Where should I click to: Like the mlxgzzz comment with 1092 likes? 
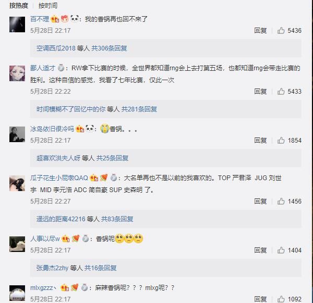click(281, 299)
